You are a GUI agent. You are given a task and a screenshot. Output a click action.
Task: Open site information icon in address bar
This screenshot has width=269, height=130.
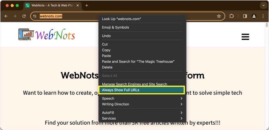point(35,16)
